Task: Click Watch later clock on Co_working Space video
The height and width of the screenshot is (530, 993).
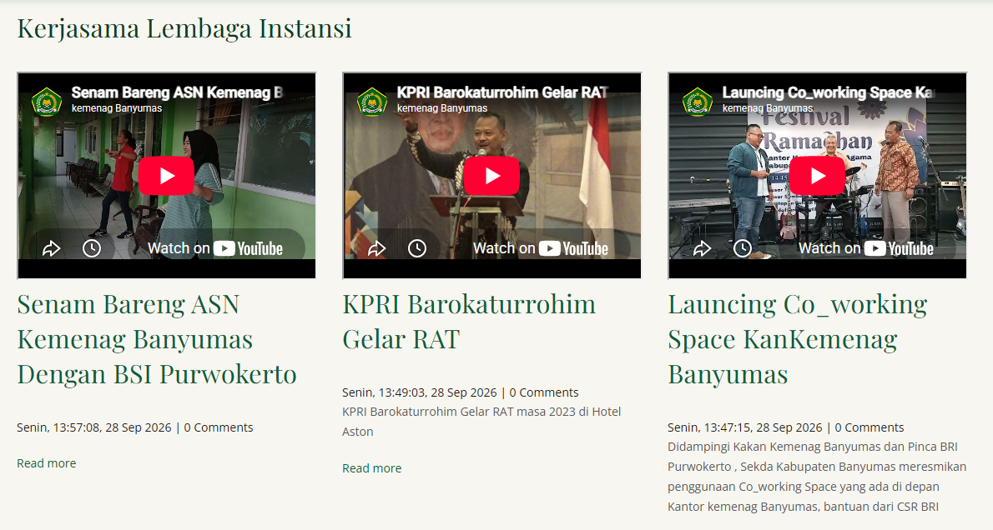Action: pos(743,248)
